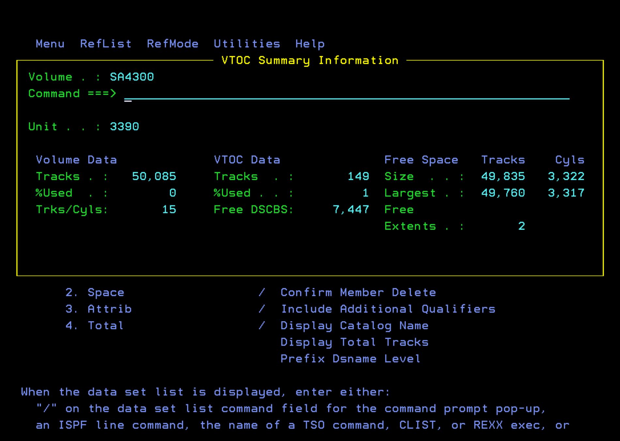Open the RefMode menu
Image resolution: width=620 pixels, height=441 pixels.
pos(173,43)
